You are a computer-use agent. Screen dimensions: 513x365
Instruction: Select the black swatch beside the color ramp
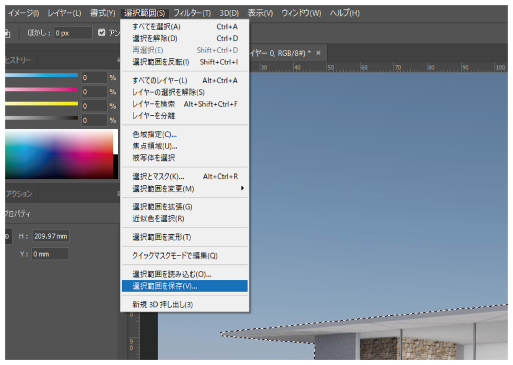click(x=116, y=166)
